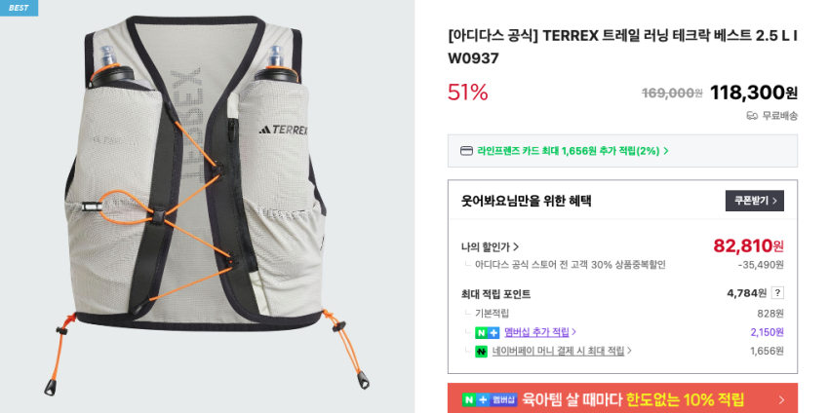
Task: Click the N+ 멤버십 badge in red banner
Action: coord(489,399)
